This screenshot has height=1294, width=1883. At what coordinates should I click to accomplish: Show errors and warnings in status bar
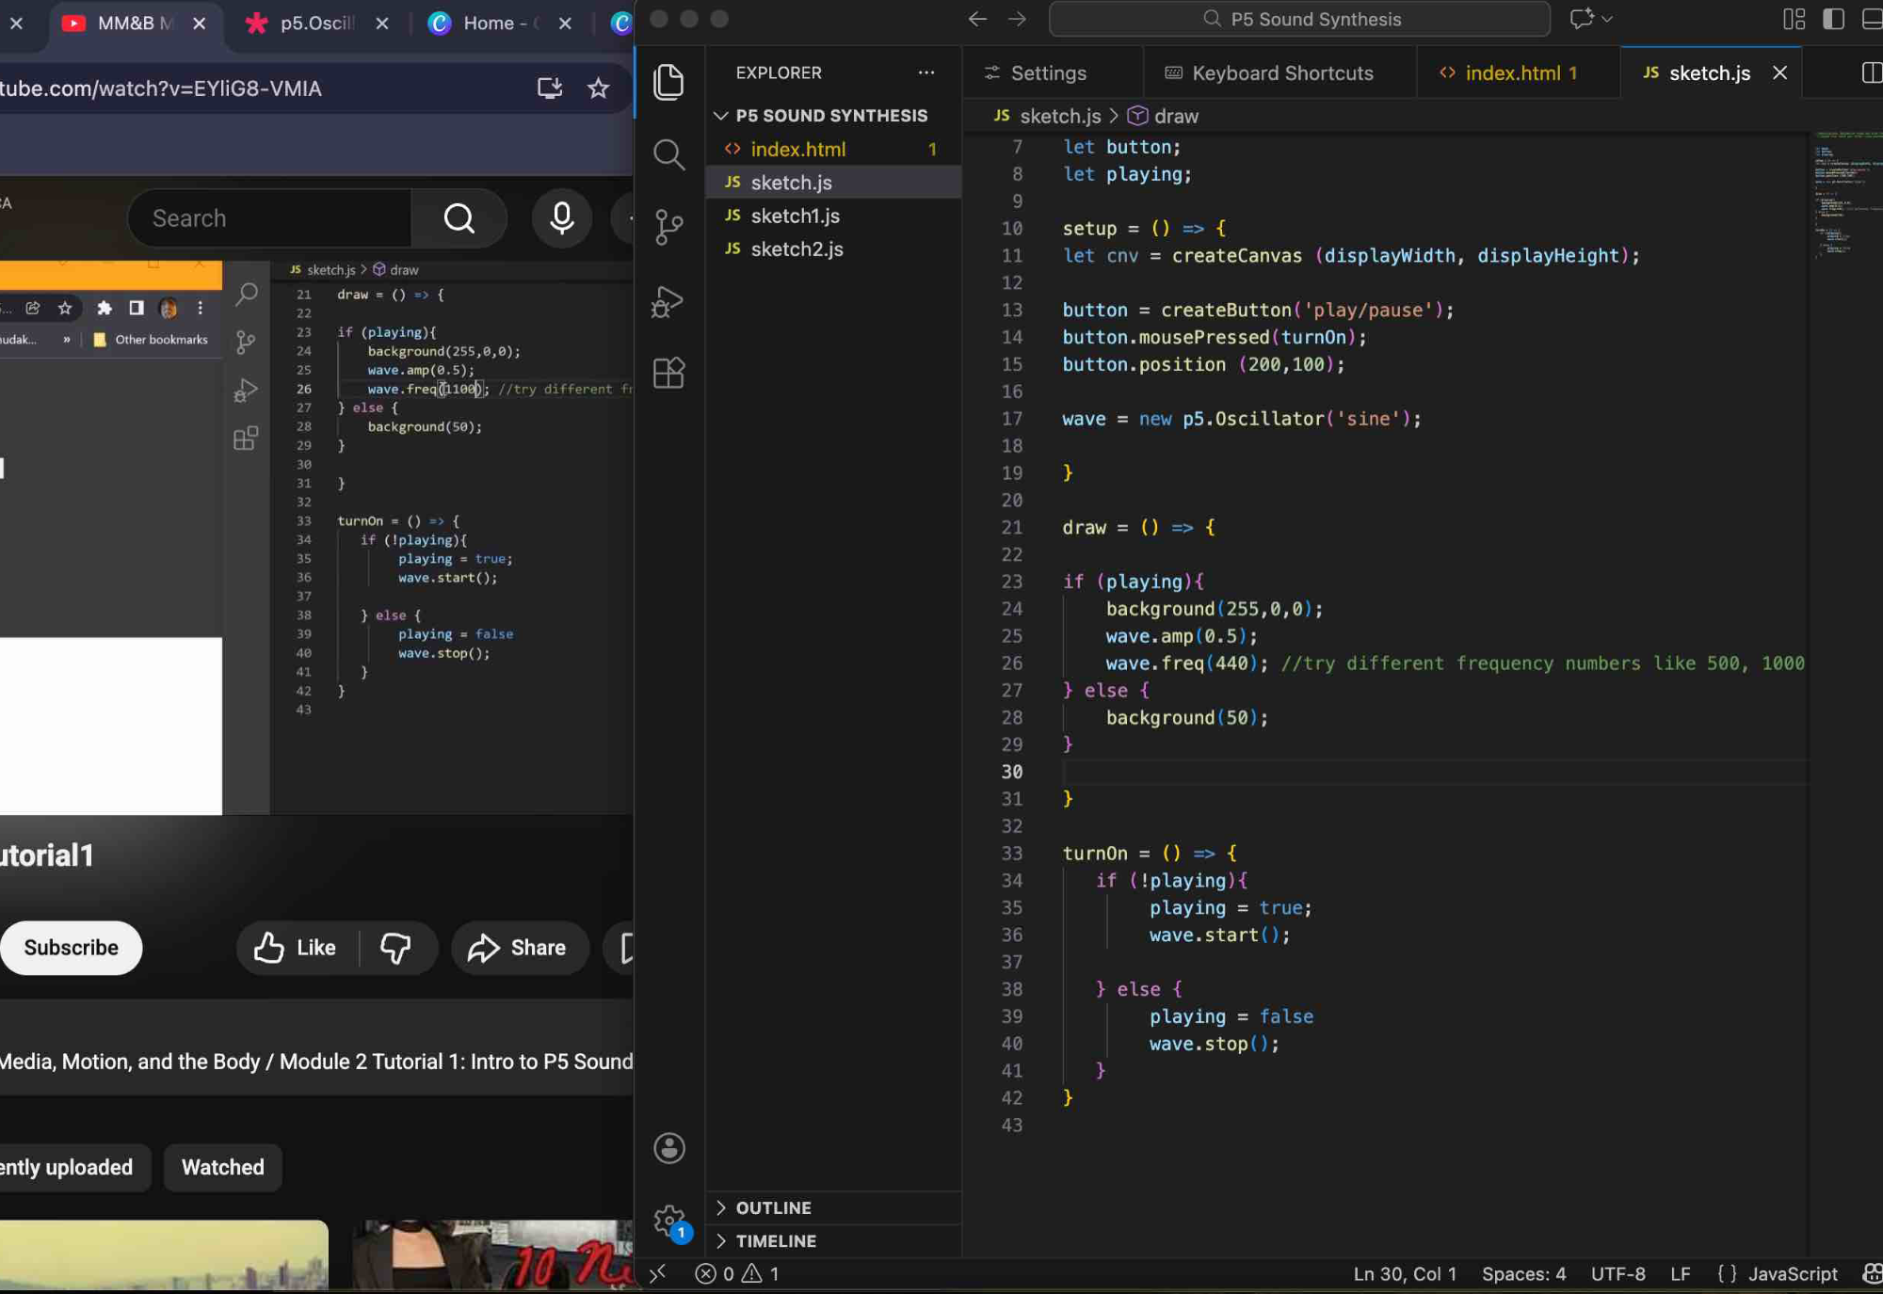coord(737,1273)
